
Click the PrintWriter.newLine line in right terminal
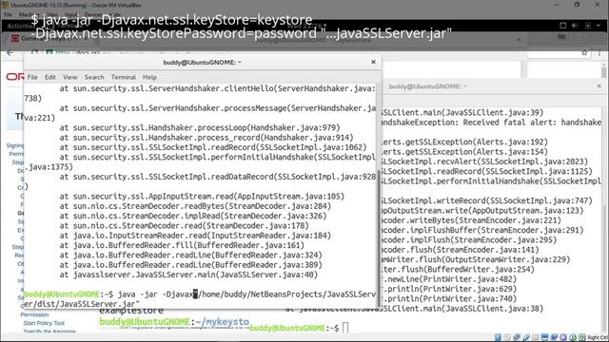(448, 279)
